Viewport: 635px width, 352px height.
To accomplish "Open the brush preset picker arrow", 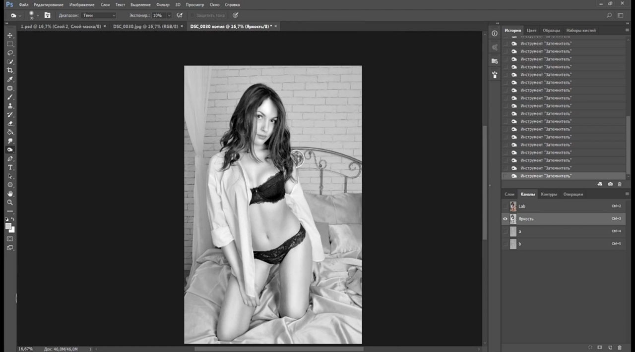I will click(38, 15).
